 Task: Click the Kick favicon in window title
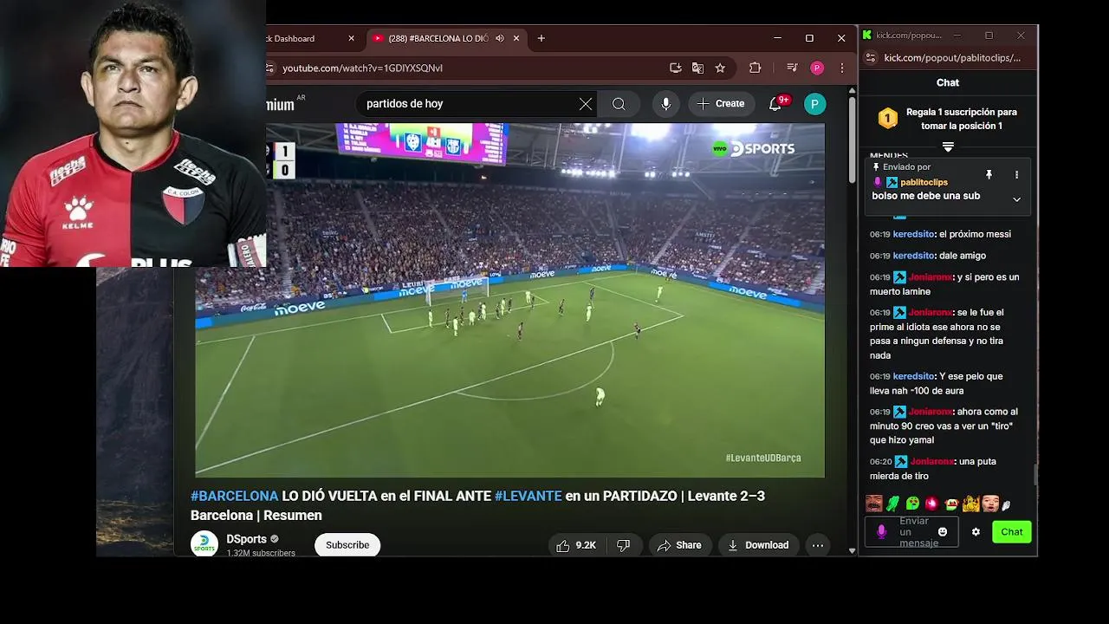(x=866, y=36)
